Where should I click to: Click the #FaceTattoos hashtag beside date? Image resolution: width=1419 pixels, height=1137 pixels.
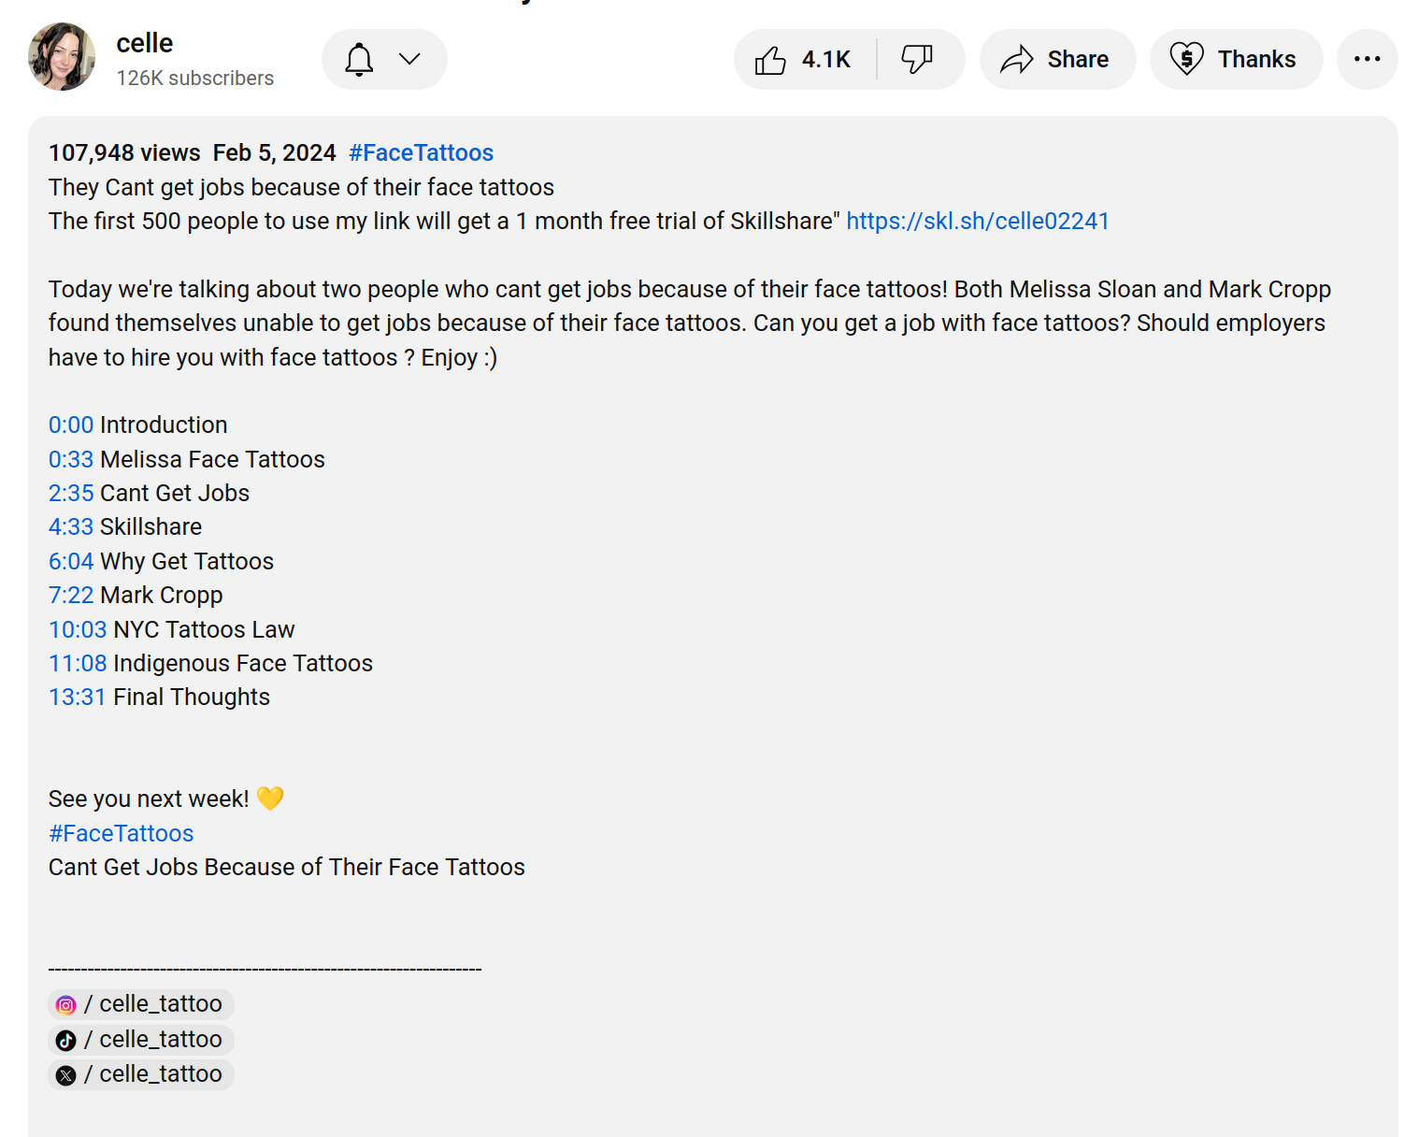coord(421,153)
